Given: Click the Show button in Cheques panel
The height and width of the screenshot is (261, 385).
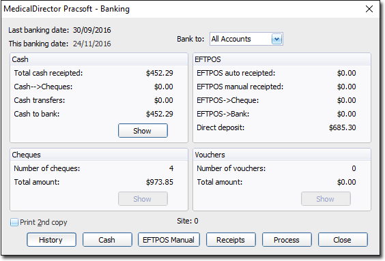Looking at the screenshot, I should point(143,199).
